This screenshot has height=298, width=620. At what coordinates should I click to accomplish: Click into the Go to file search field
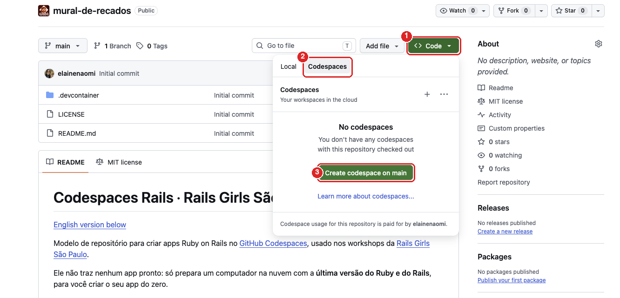tap(304, 46)
